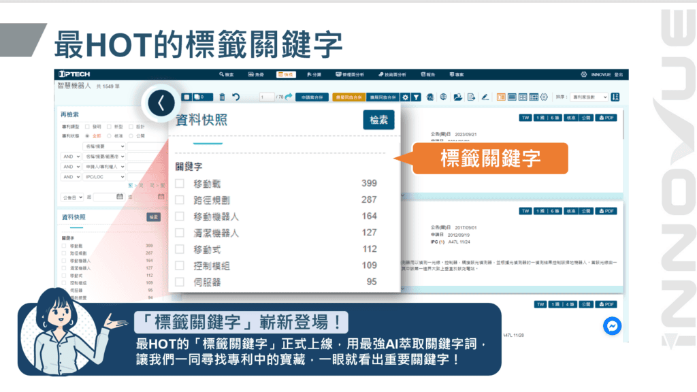The height and width of the screenshot is (392, 697).
Task: Open the filter funnel icon
Action: click(x=416, y=97)
